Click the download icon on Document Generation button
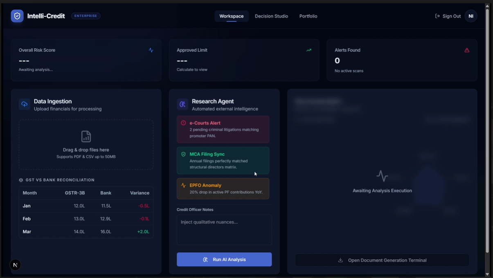The height and width of the screenshot is (278, 493). [340, 260]
